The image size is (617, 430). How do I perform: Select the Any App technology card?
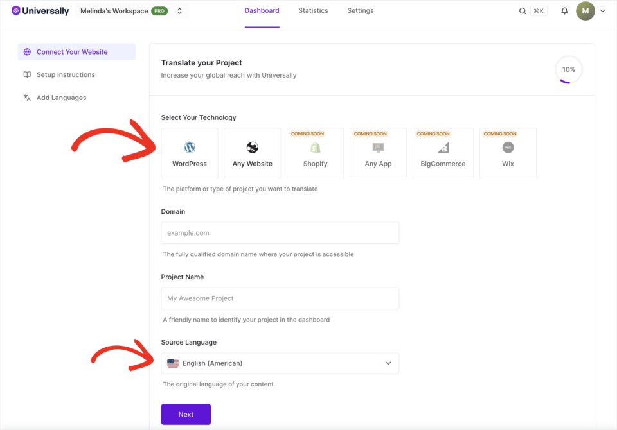coord(378,153)
